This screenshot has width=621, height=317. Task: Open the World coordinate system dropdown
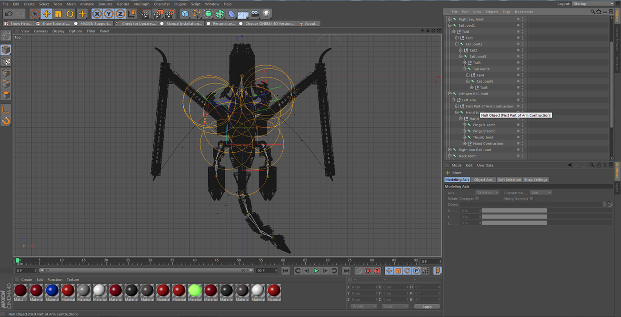point(364,307)
